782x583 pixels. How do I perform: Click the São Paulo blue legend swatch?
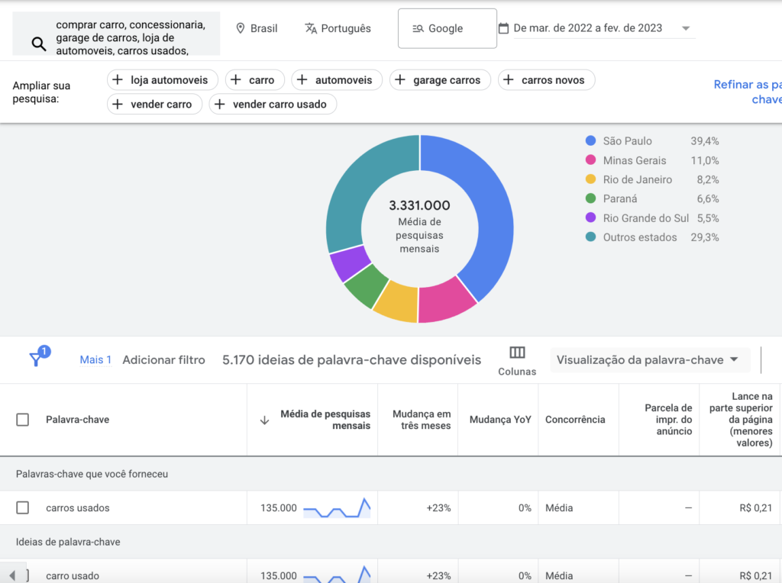(590, 141)
